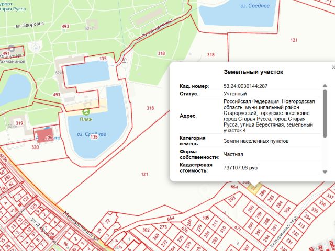Click the Пляж text label on the map
The height and width of the screenshot is (251, 335).
click(86, 119)
